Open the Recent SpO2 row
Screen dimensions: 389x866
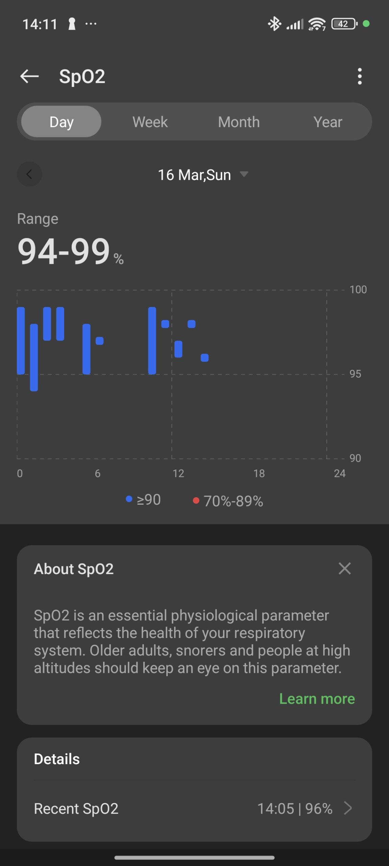[x=194, y=808]
